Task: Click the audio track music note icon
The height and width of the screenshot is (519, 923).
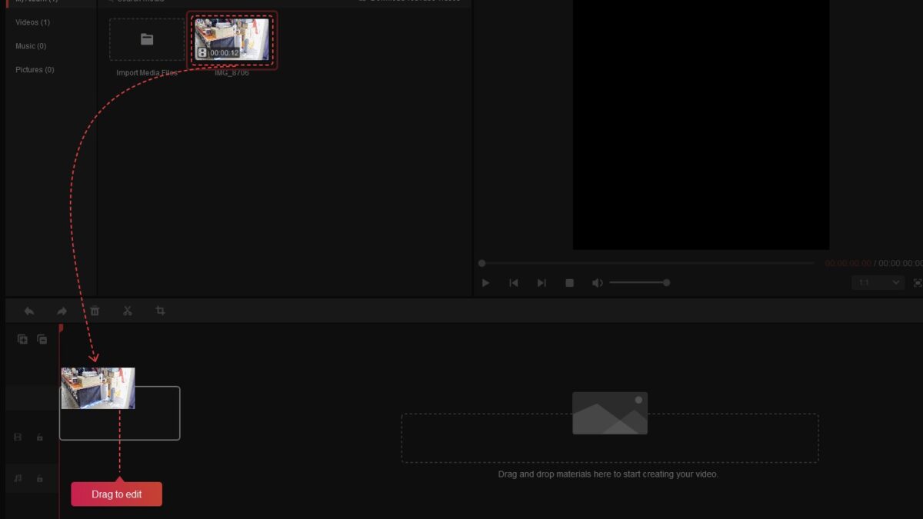Action: click(18, 478)
